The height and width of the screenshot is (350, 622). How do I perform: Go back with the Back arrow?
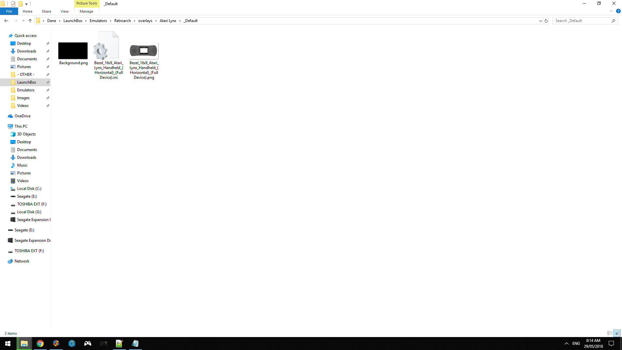click(x=6, y=21)
